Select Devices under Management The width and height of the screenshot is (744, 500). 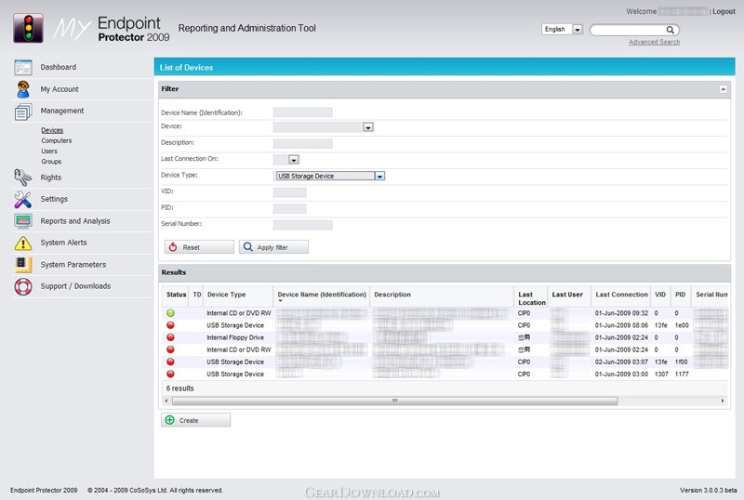point(52,130)
